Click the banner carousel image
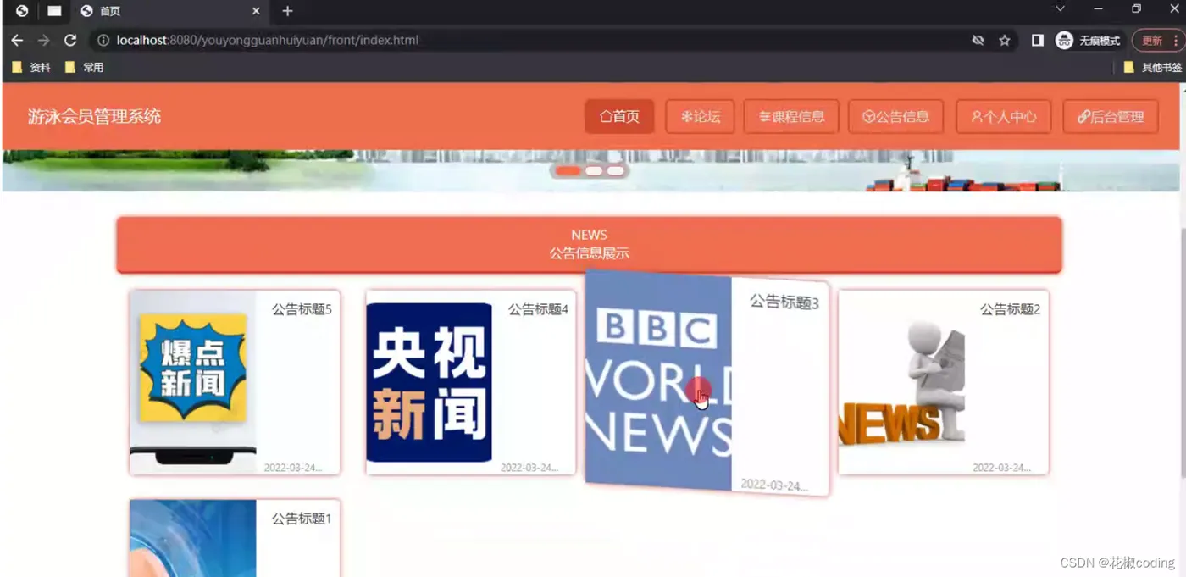Image resolution: width=1186 pixels, height=577 pixels. point(590,170)
